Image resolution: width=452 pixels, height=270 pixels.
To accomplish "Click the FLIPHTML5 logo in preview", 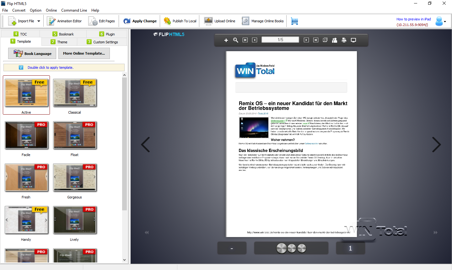I will 169,35.
